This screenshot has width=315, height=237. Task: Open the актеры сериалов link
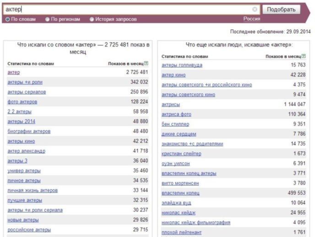click(27, 92)
